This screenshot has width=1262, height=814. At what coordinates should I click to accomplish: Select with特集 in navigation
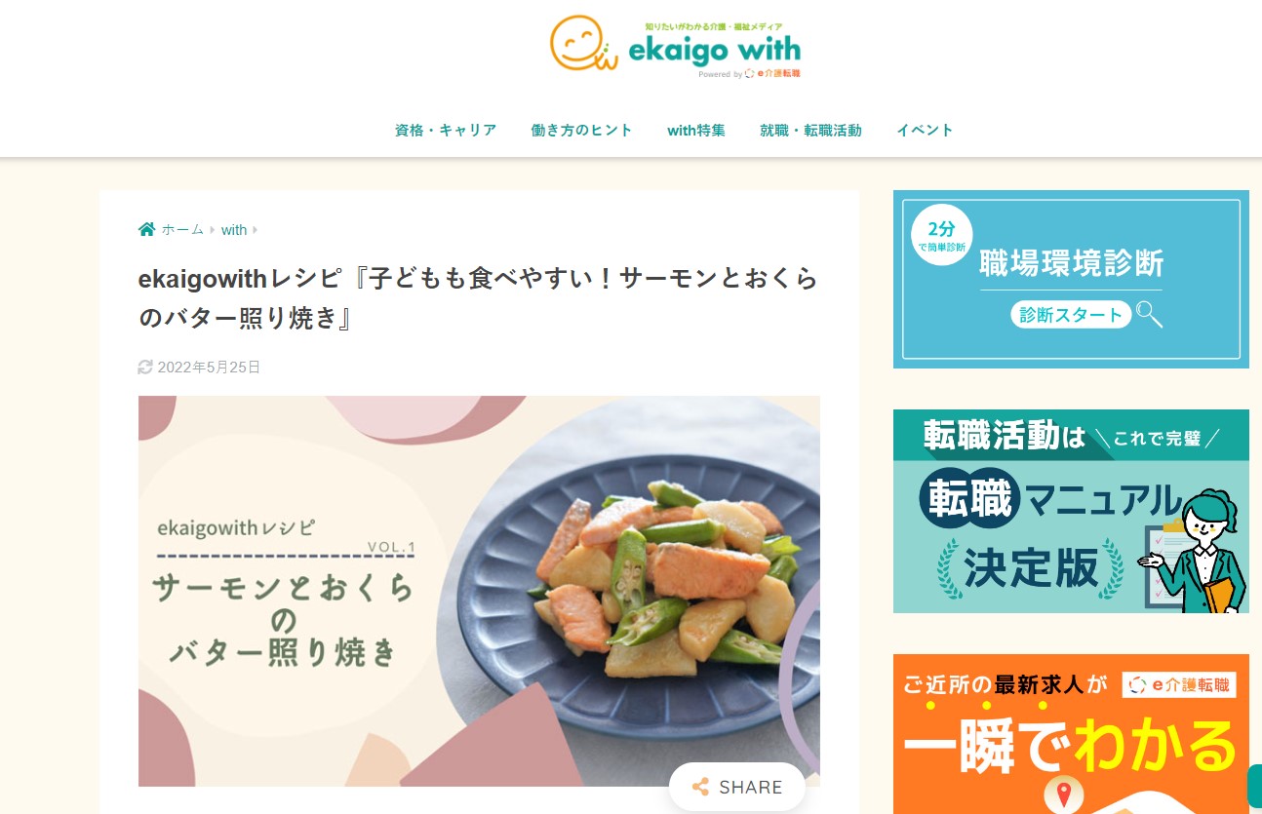696,131
